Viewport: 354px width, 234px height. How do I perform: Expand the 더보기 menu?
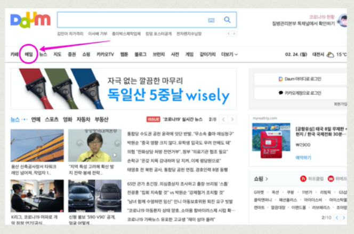[x=229, y=54]
